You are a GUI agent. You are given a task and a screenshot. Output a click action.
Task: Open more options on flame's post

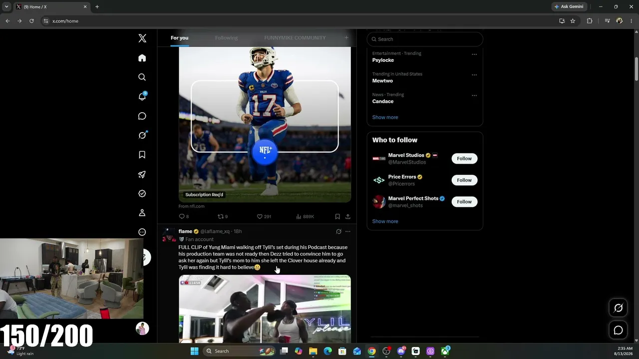(348, 231)
